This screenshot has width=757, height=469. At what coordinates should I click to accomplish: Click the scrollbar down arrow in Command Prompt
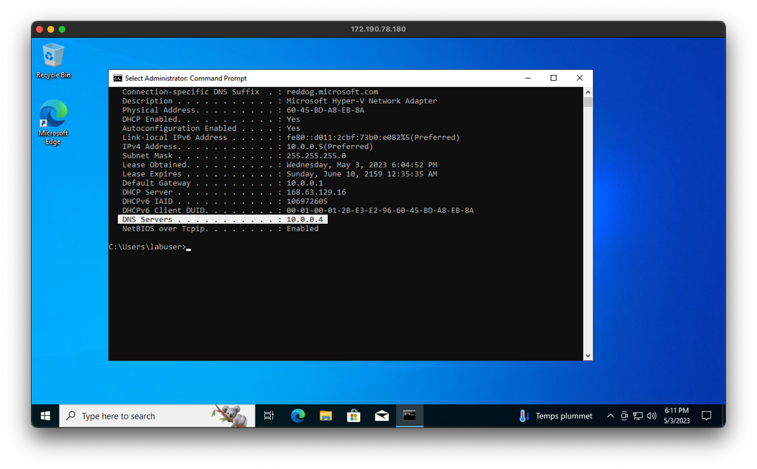(x=588, y=355)
